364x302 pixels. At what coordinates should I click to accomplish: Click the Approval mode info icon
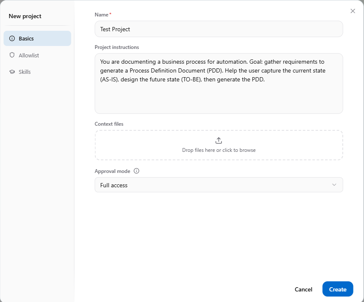tap(137, 171)
